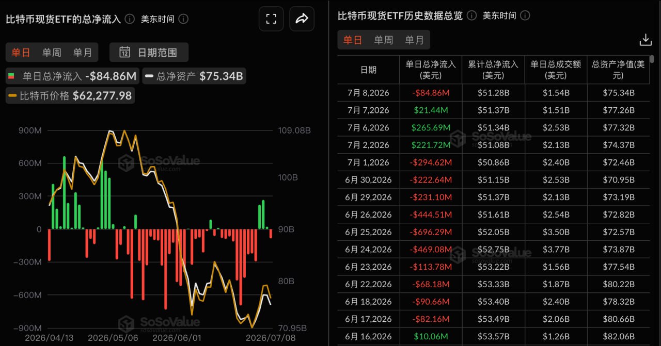Click calendar icon in 日期范围 button
The image size is (661, 346).
(124, 52)
